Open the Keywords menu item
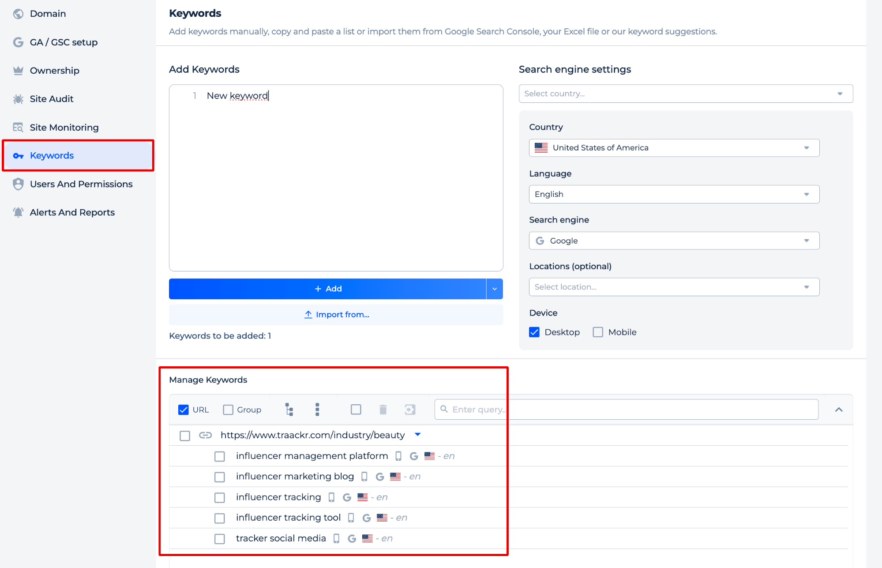 52,155
